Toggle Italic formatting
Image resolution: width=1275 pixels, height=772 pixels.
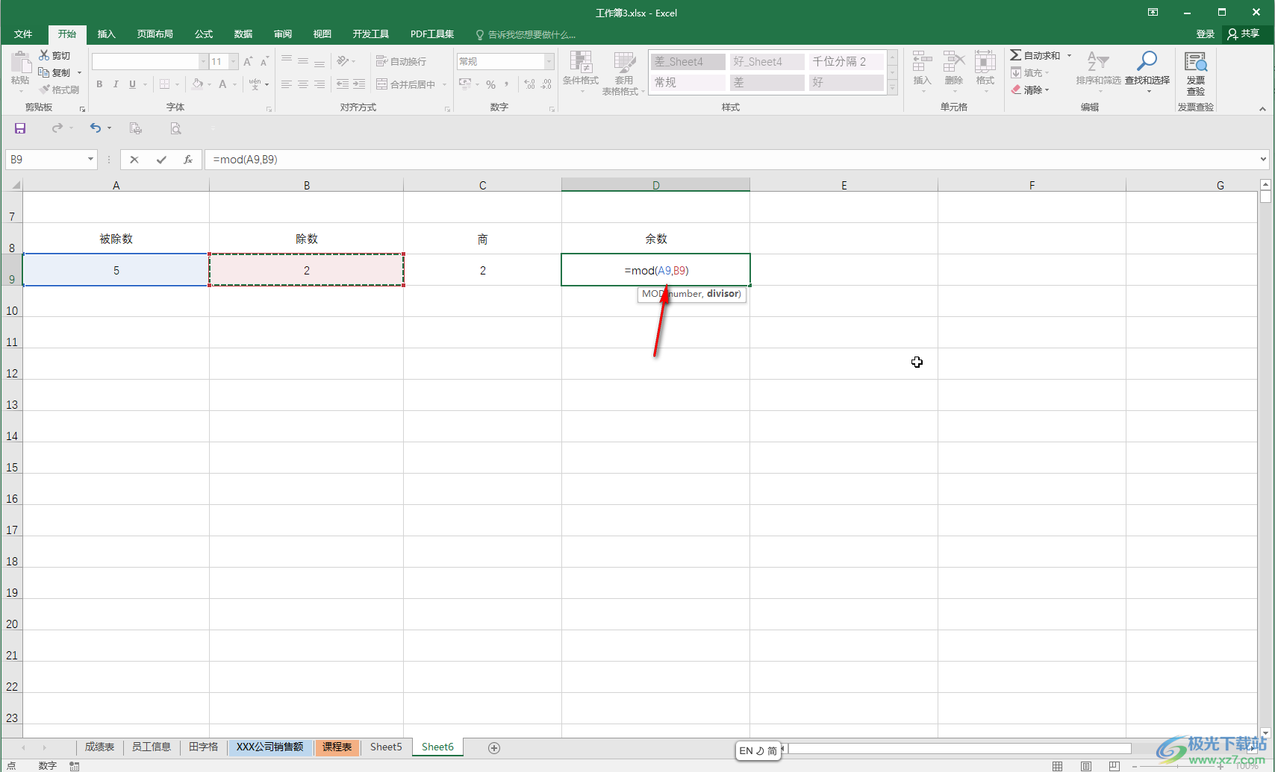116,84
